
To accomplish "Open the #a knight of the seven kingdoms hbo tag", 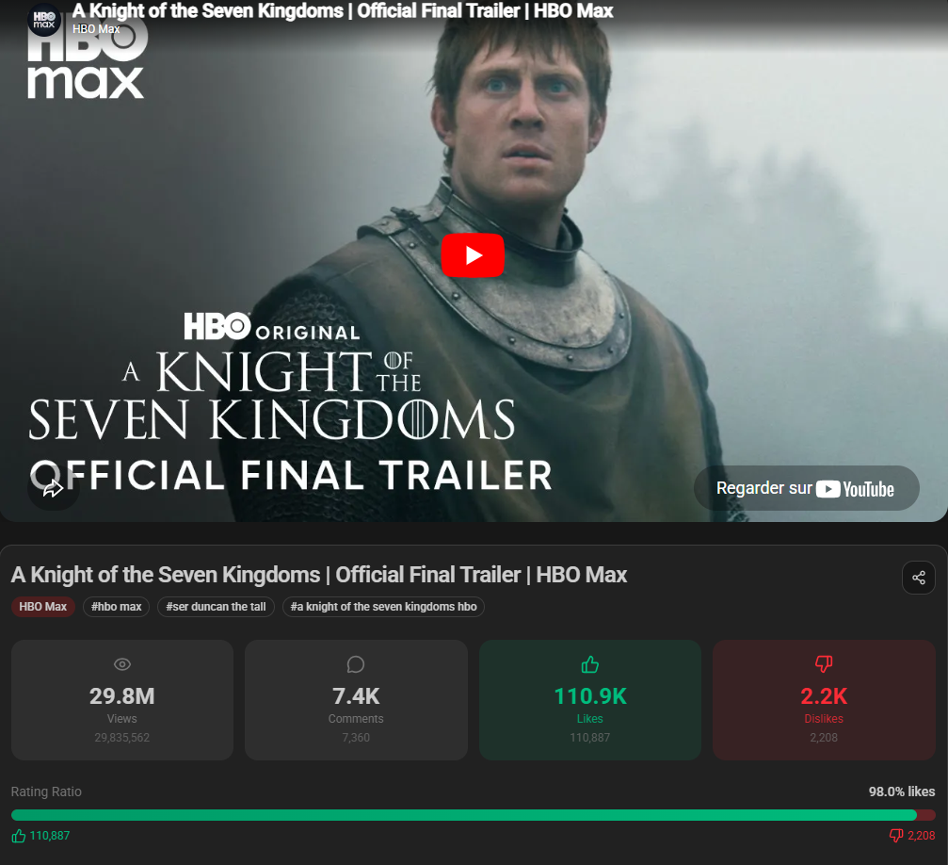I will (383, 607).
